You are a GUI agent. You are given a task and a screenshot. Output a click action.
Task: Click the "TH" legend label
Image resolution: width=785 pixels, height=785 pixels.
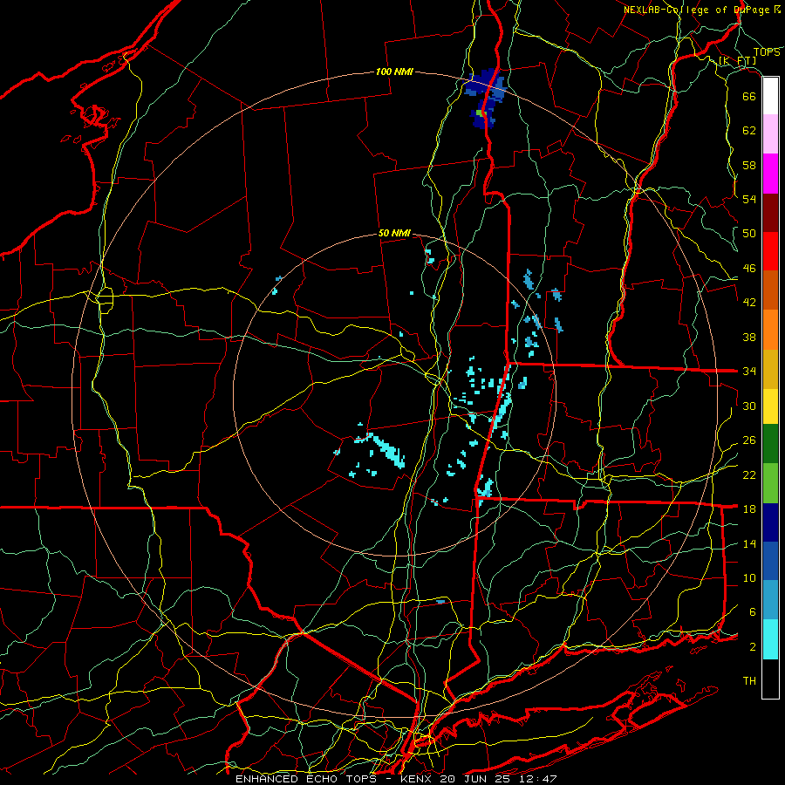pyautogui.click(x=749, y=681)
